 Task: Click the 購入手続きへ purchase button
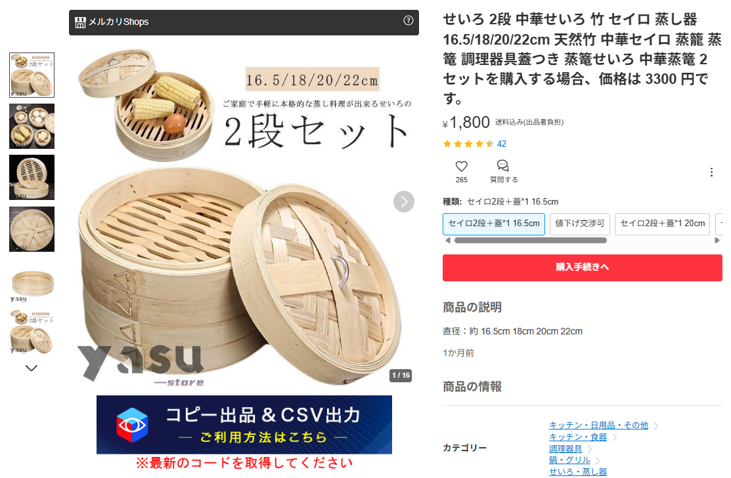(583, 267)
